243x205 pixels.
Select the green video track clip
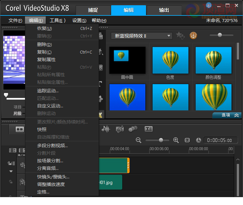click(x=114, y=165)
